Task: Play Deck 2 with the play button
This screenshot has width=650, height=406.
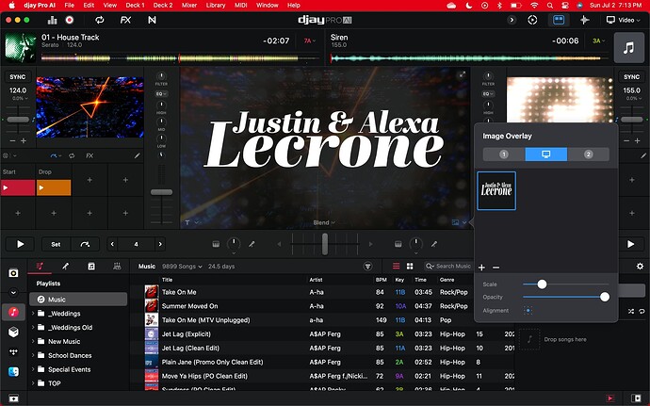Action: [x=631, y=244]
